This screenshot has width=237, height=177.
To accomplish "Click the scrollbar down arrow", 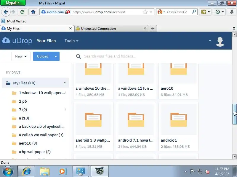I will click(234, 157).
